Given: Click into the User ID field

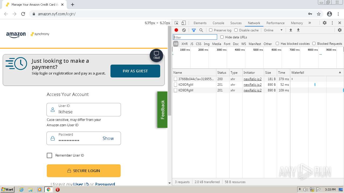Looking at the screenshot, I should pos(84,110).
